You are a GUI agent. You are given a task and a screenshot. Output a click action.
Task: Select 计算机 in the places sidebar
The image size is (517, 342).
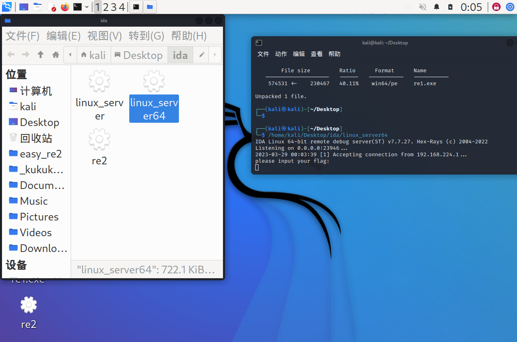coord(36,91)
